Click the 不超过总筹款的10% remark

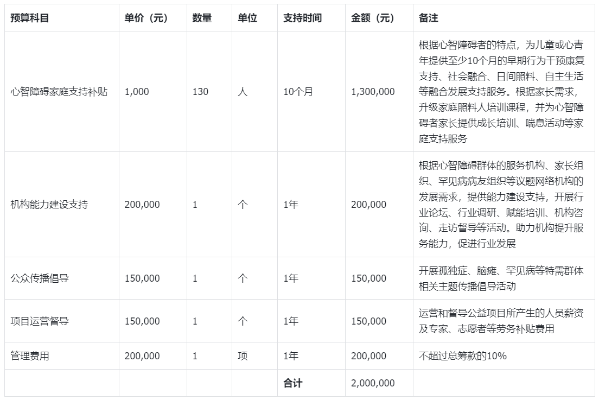point(463,356)
